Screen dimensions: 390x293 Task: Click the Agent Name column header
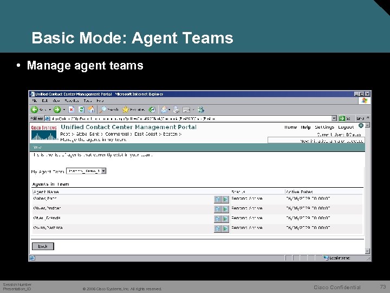pyautogui.click(x=46, y=192)
